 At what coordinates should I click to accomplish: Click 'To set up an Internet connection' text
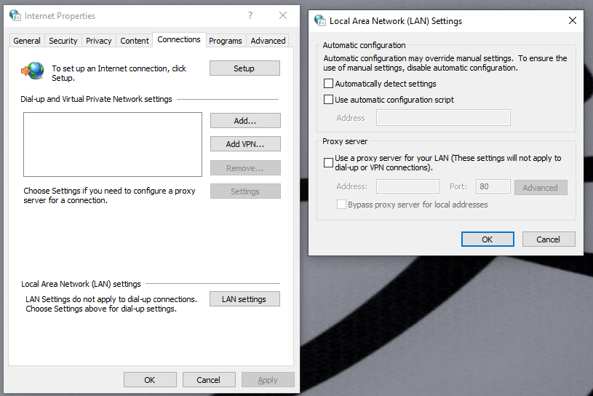pos(119,73)
